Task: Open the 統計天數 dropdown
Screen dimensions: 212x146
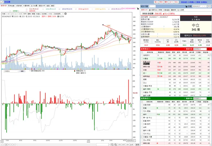Action: 152,6
